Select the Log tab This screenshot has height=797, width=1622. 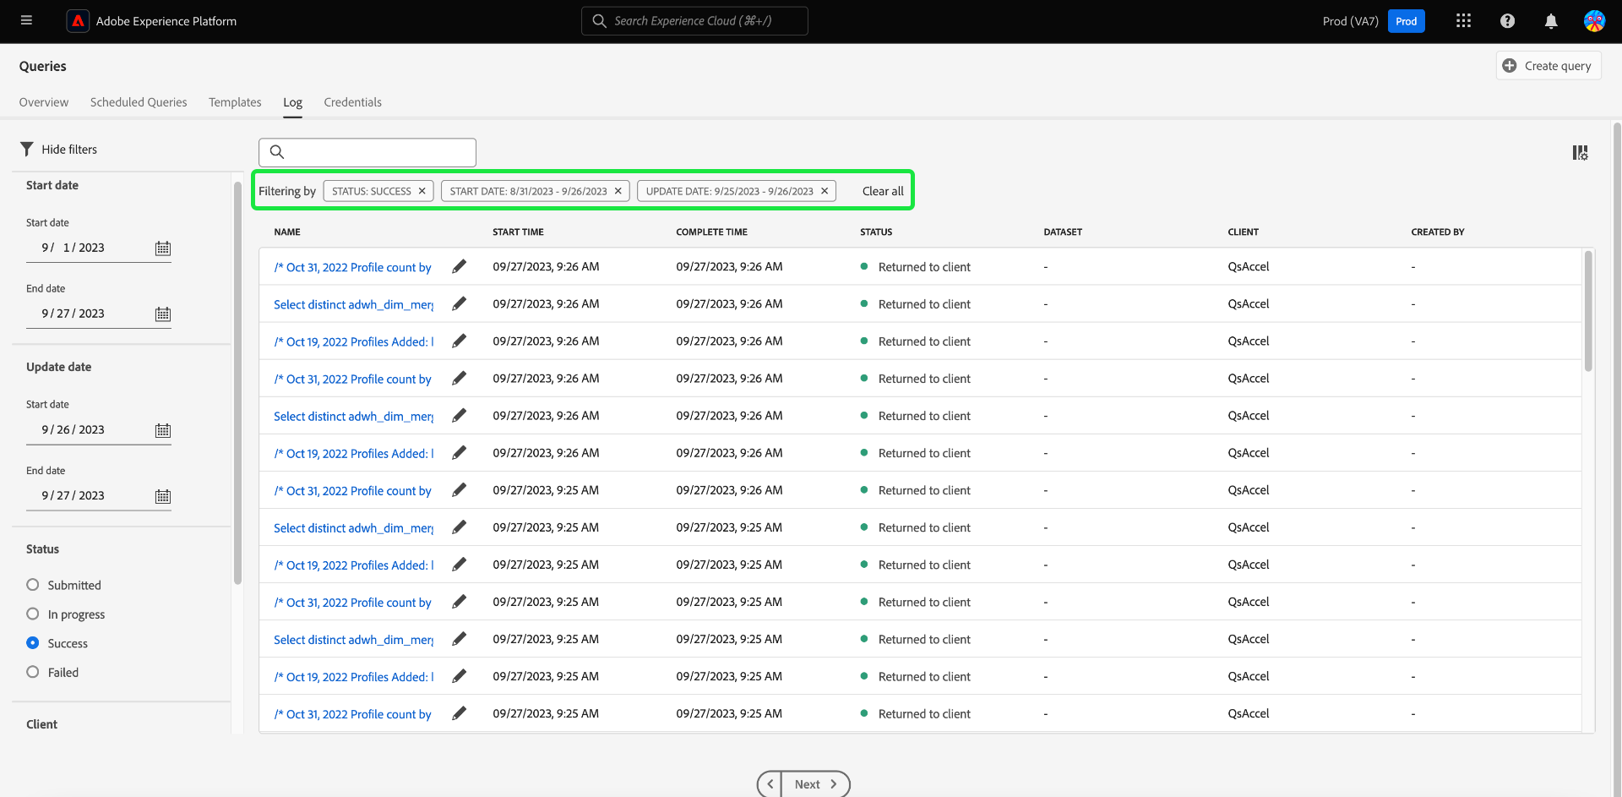[292, 102]
